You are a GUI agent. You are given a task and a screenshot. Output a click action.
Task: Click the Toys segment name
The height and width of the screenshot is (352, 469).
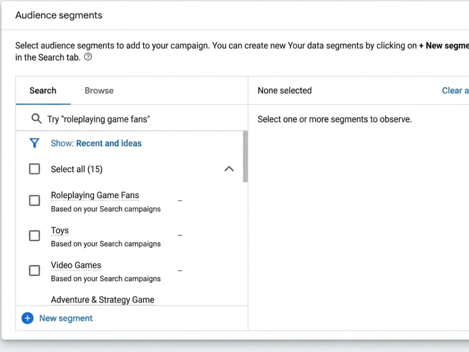60,230
